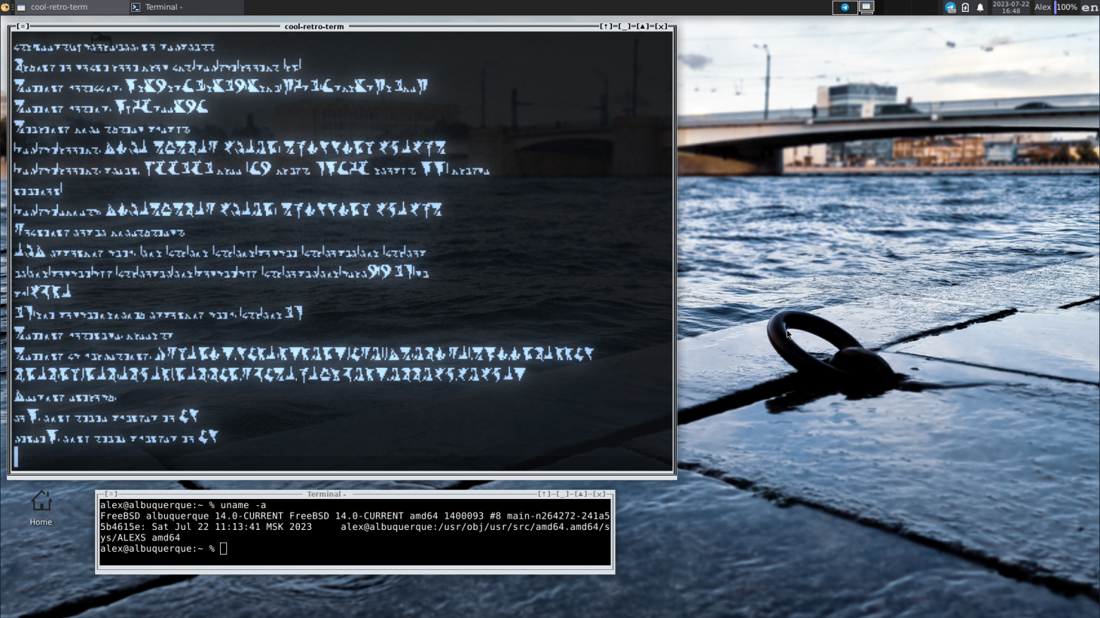Screen dimensions: 1100x618
Task: Open the notifications bell in the tray
Action: pos(980,7)
